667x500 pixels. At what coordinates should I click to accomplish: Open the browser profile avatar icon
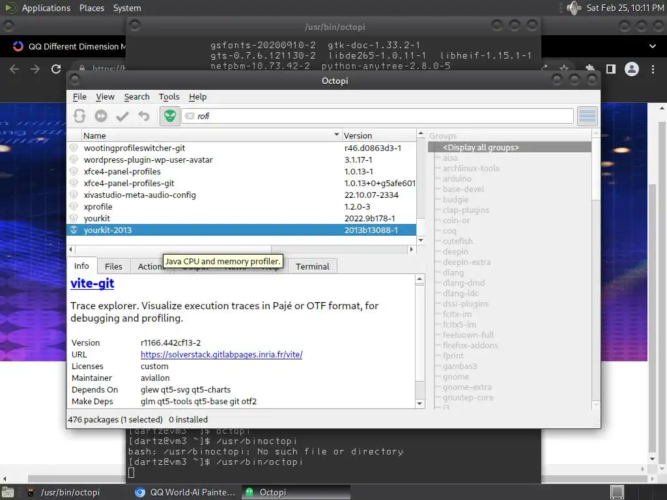(x=632, y=69)
